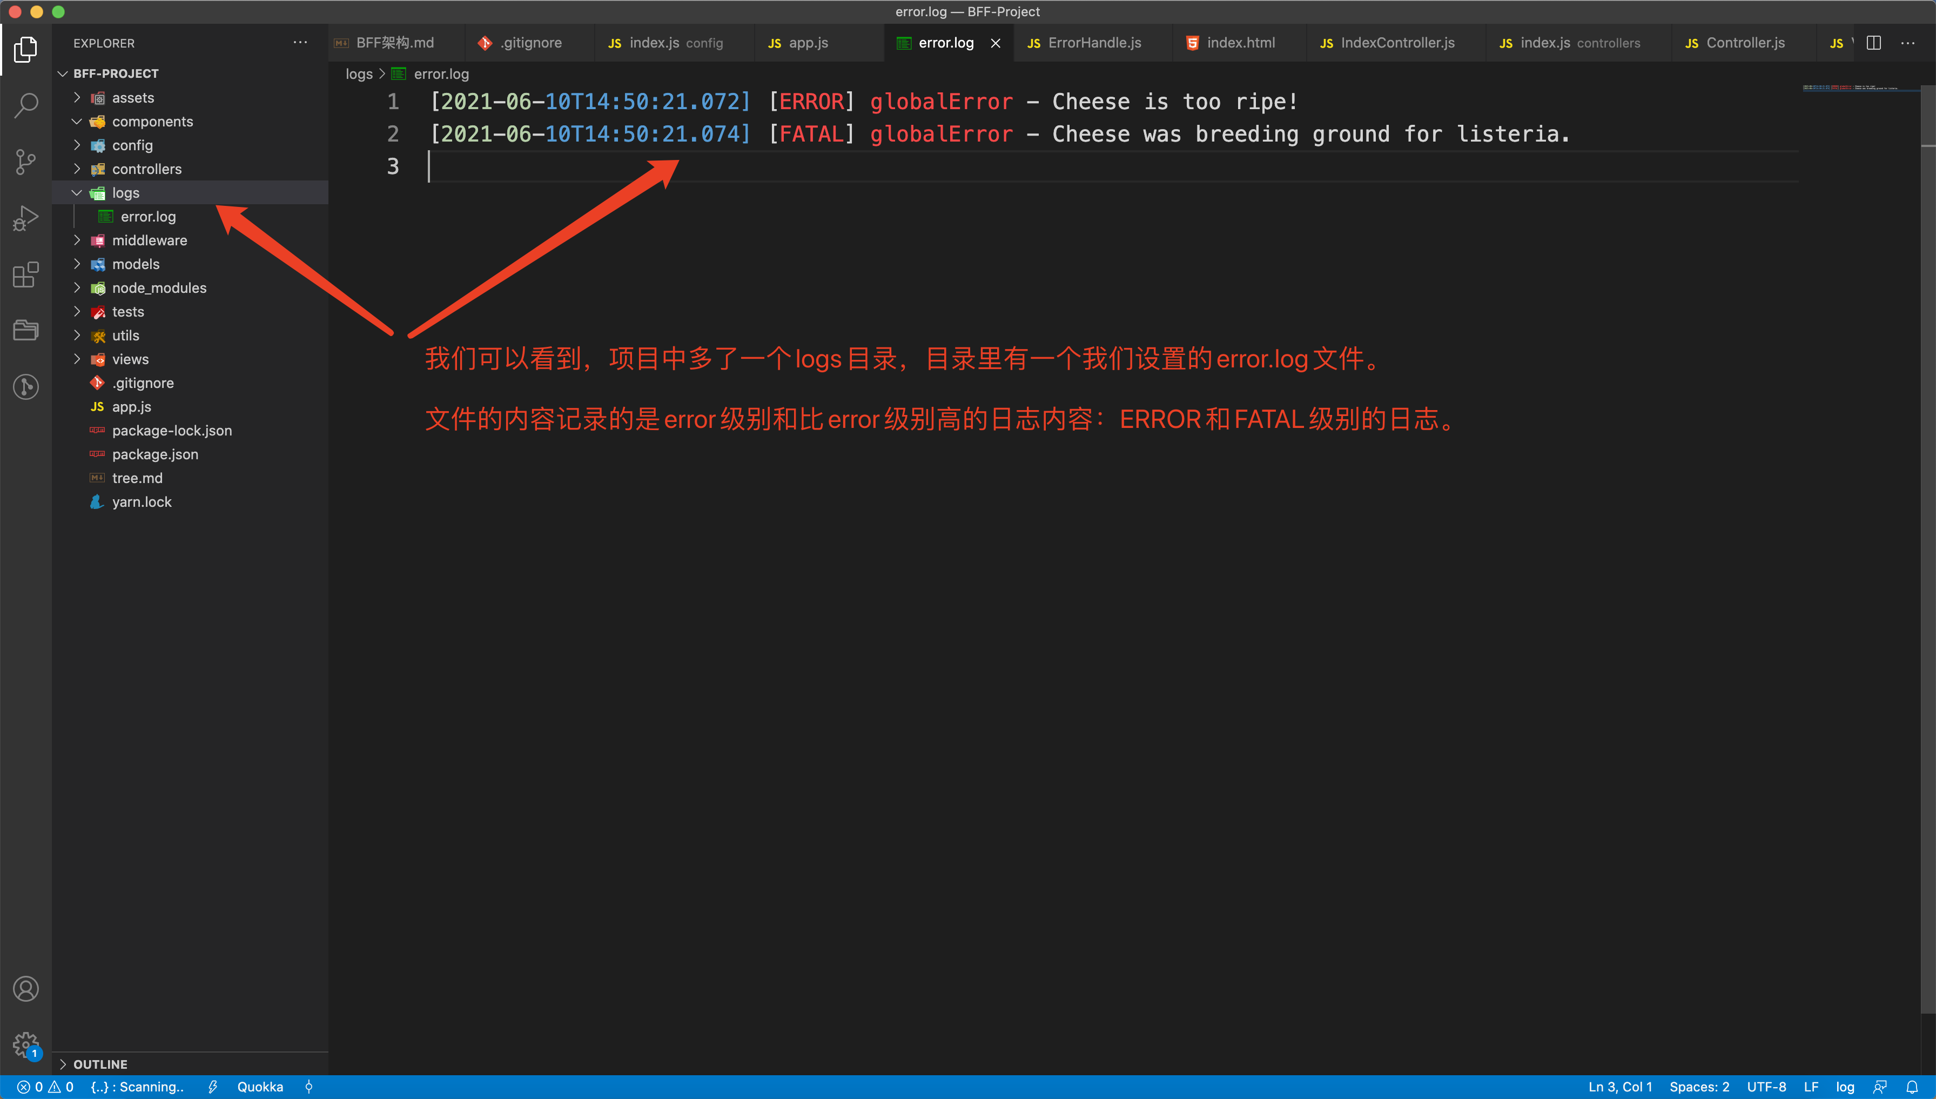The image size is (1936, 1099).
Task: Switch to .gitignore tab
Action: click(x=530, y=43)
